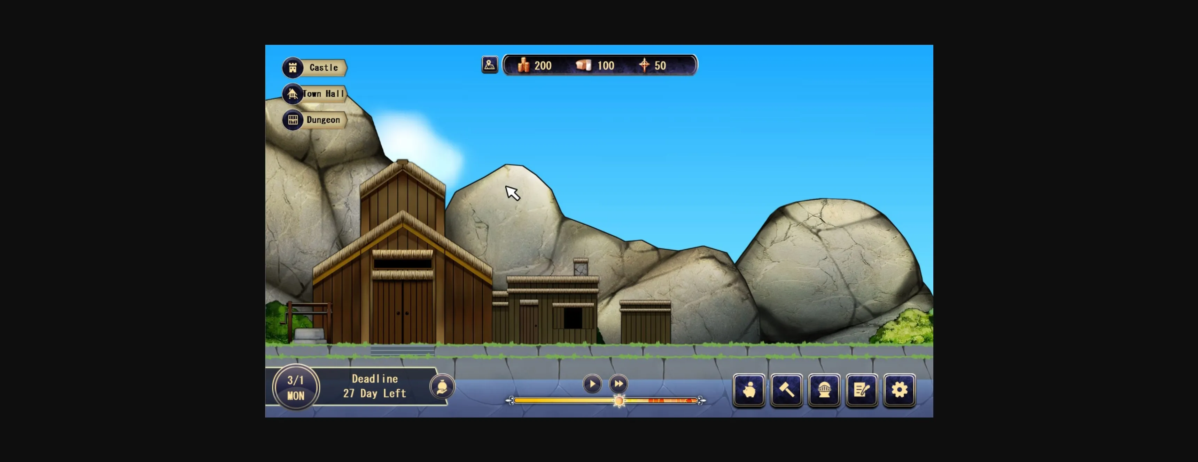
Task: Click the map location icon next to resources
Action: 490,65
